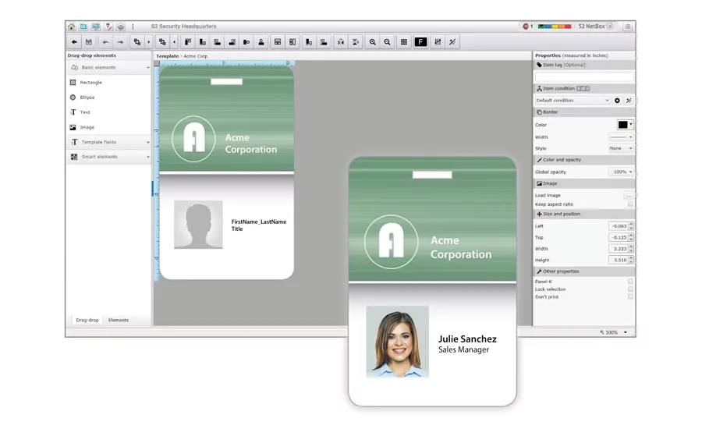Screen dimensions: 702x429
Task: Save the template with the floppy disk icon
Action: pos(89,42)
